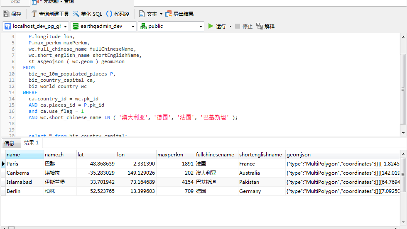The width and height of the screenshot is (407, 229).
Task: Open the earthqadmin_dev database dropdown
Action: coord(133,26)
